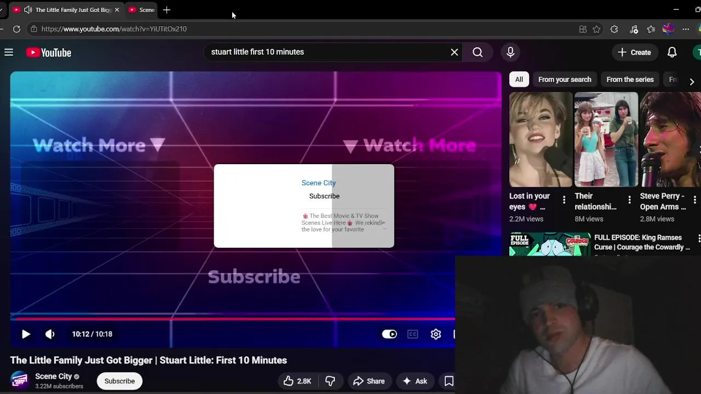The width and height of the screenshot is (701, 394).
Task: Select the From the series chip
Action: 630,79
